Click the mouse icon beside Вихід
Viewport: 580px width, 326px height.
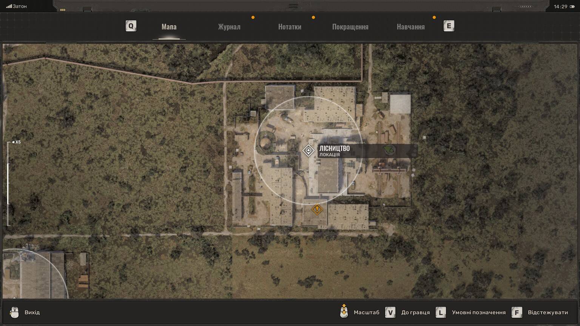pos(14,312)
